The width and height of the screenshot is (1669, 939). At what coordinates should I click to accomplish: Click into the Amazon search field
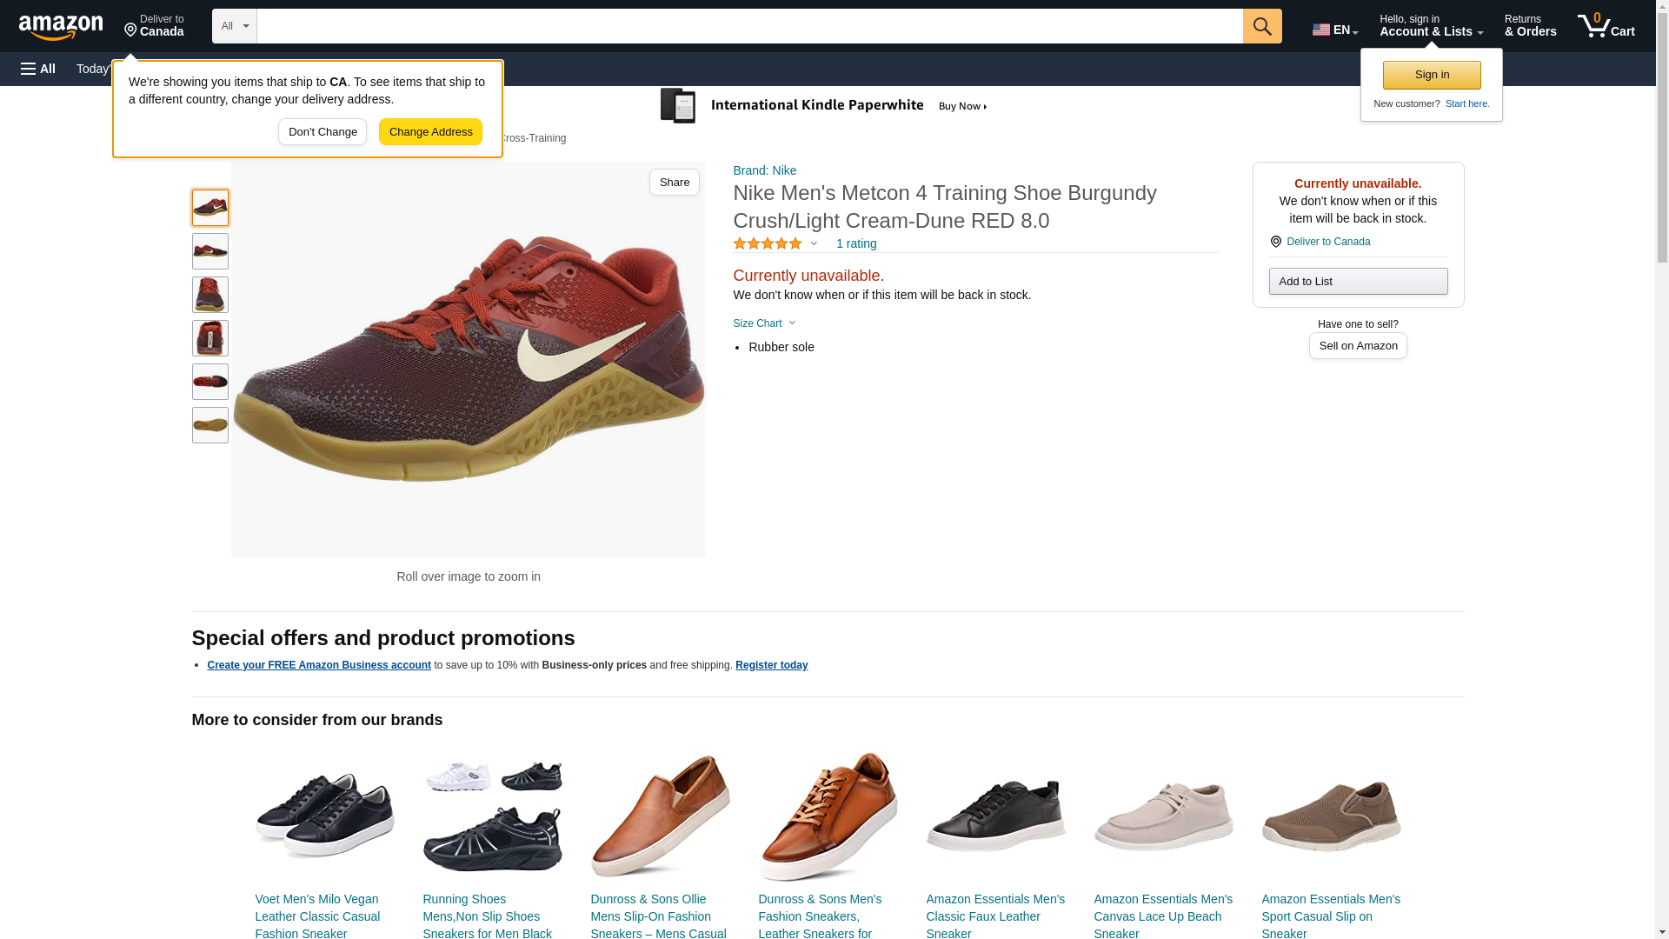coord(749,26)
